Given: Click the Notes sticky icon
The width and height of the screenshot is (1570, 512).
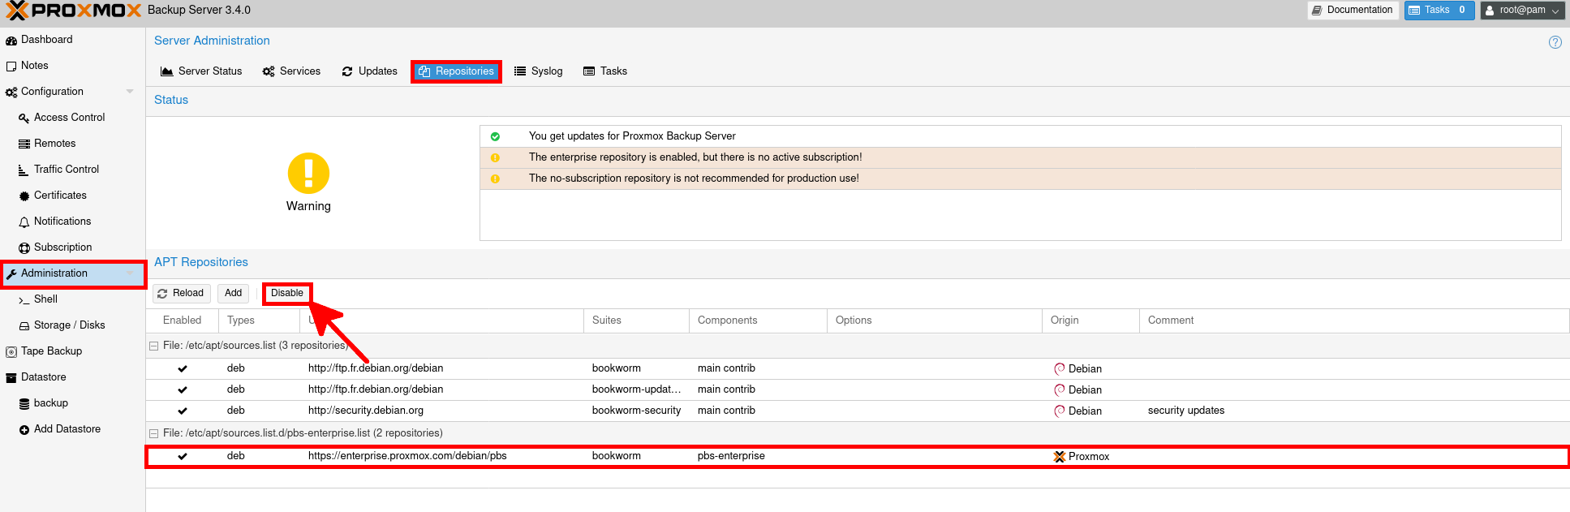Looking at the screenshot, I should [11, 66].
